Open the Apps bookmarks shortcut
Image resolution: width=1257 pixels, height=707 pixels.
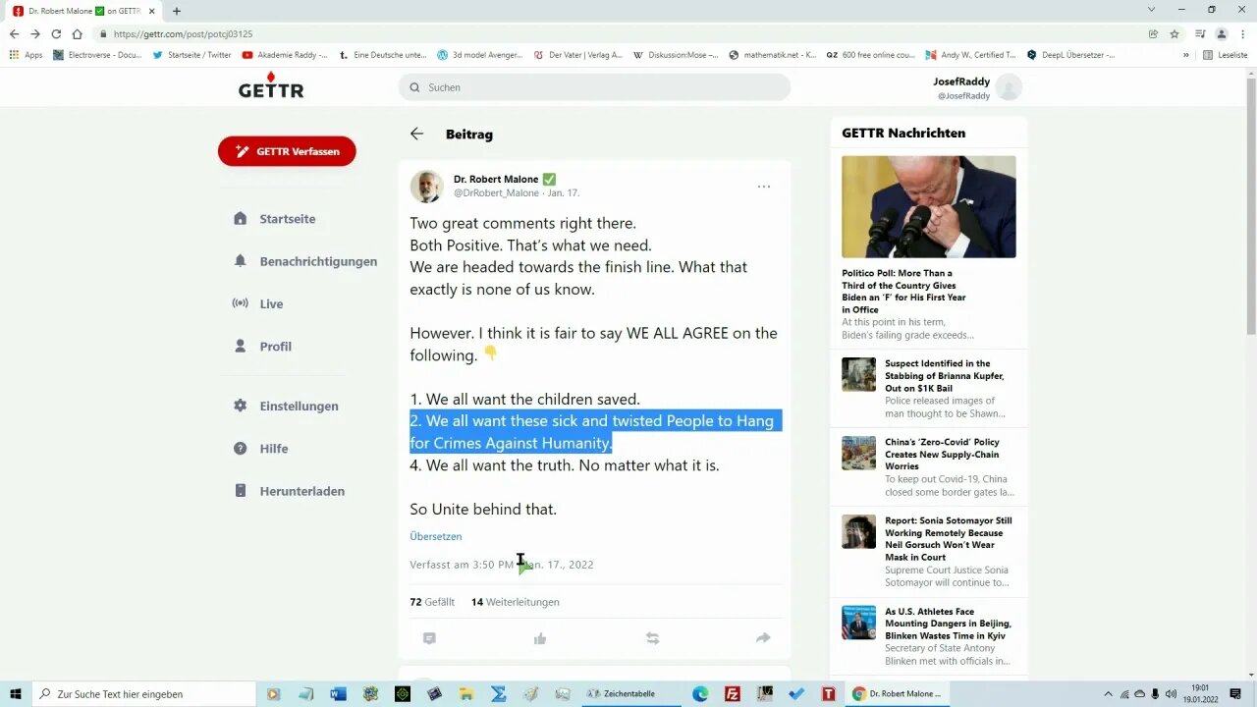pos(27,55)
